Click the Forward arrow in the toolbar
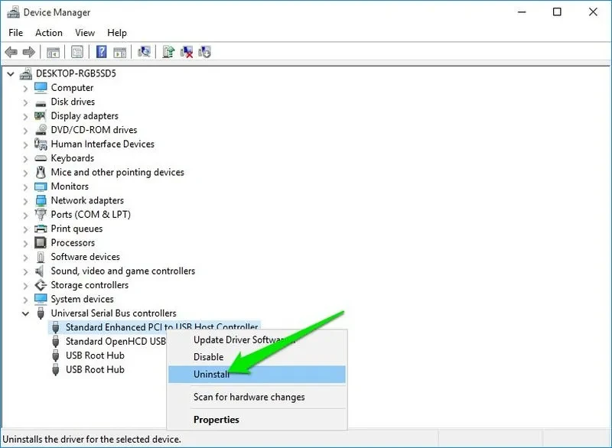 [x=29, y=52]
